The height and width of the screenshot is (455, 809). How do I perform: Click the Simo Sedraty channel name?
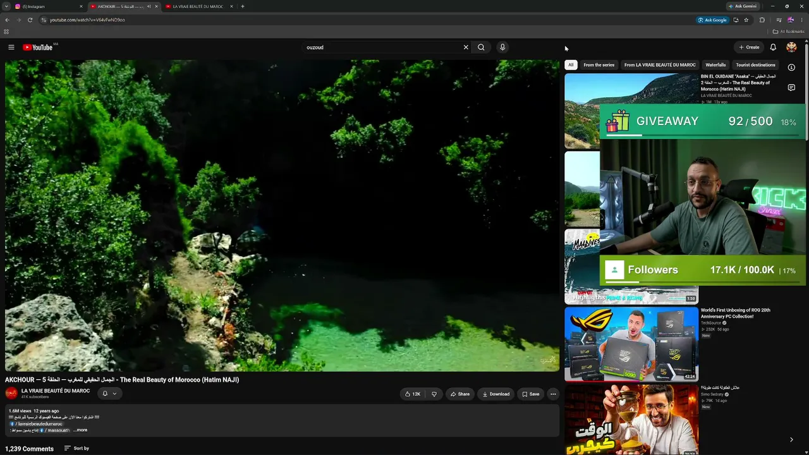712,394
